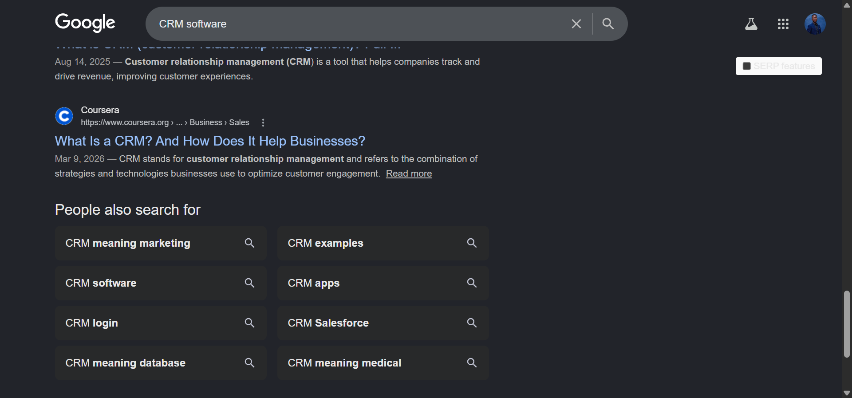Toggle the SERP features checkbox
Screen dimensions: 852x398
746,66
